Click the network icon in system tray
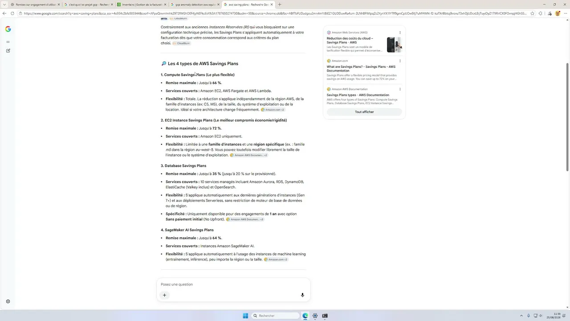Screen dimensions: 570x321 [536, 316]
